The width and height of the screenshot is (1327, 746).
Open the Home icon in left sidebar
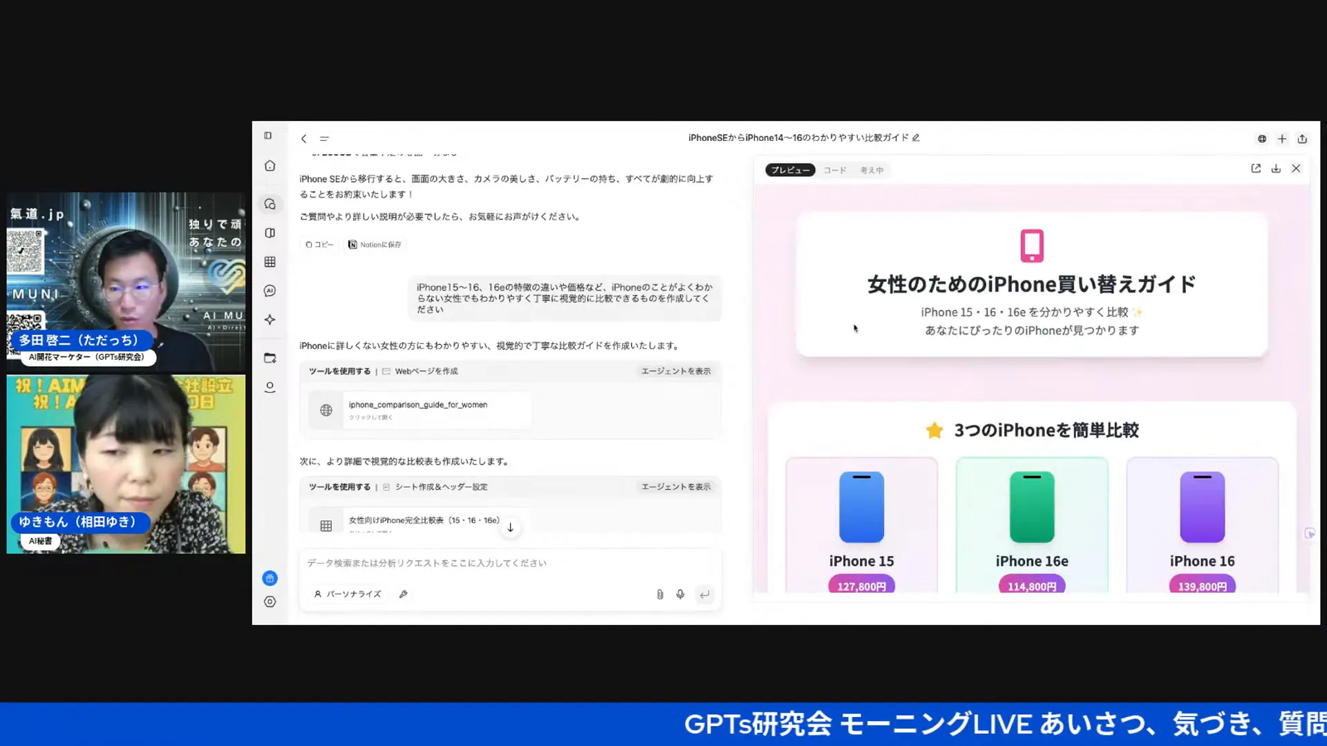click(270, 166)
